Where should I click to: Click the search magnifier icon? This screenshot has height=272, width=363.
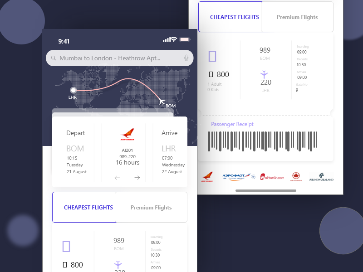coord(54,58)
